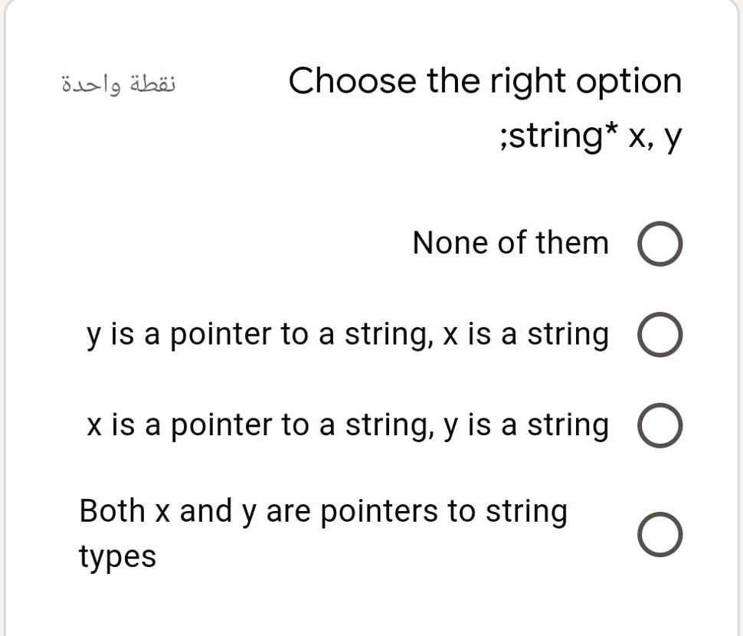Viewport: 743px width, 636px height.
Task: Click the "None of them" answer text
Action: click(510, 243)
